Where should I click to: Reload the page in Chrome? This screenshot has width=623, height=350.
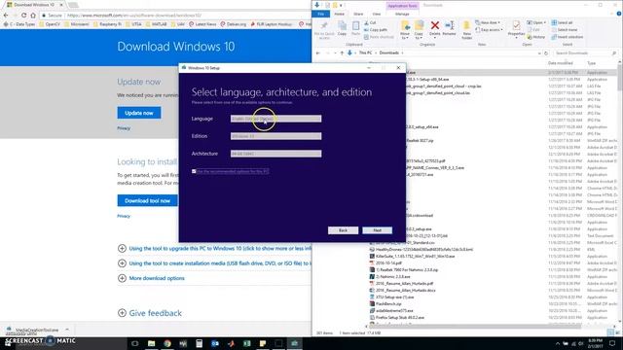point(23,16)
